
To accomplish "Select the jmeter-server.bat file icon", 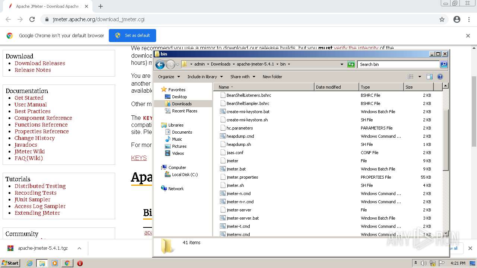I will pos(223,218).
